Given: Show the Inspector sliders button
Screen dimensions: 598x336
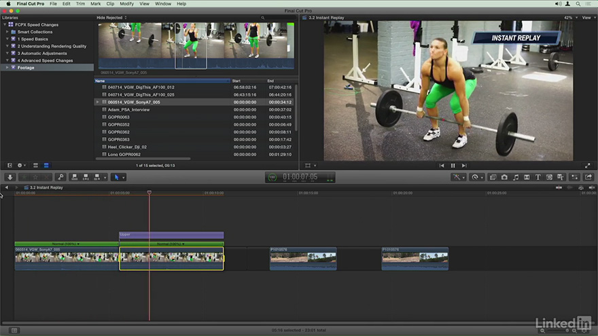Looking at the screenshot, I should click(575, 177).
